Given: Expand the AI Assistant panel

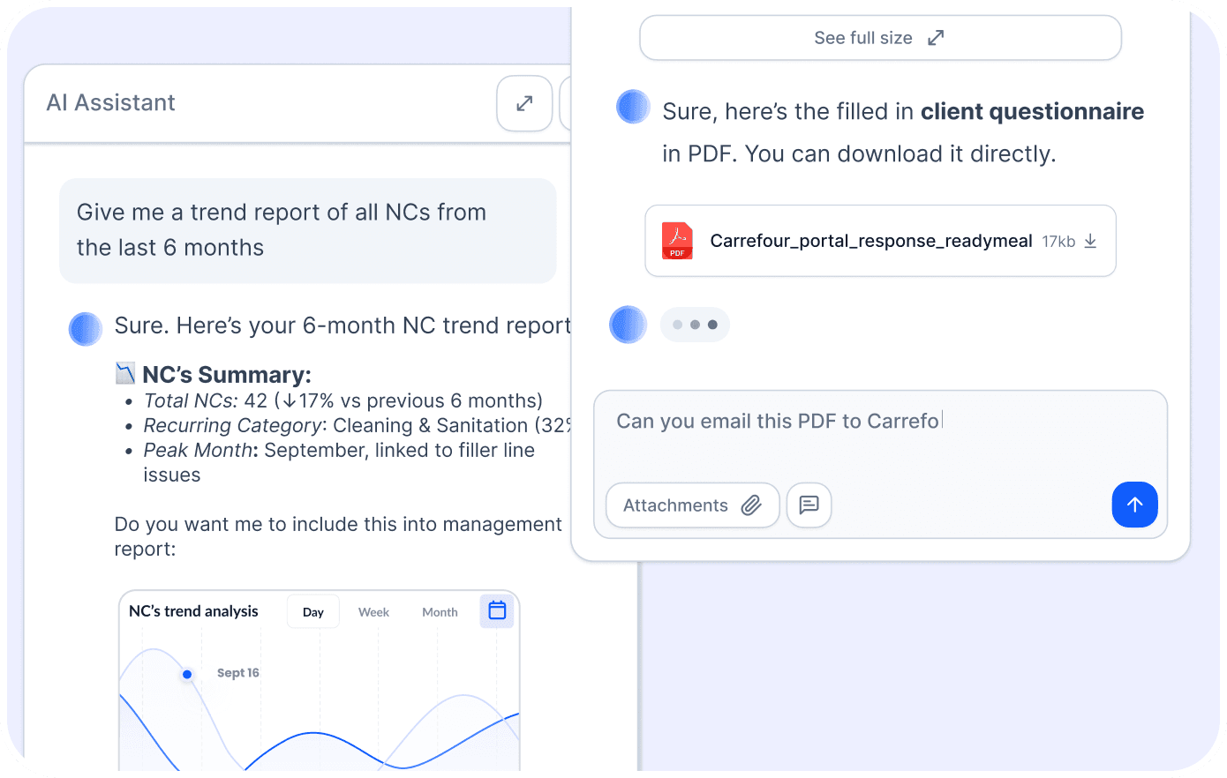Looking at the screenshot, I should [x=524, y=103].
